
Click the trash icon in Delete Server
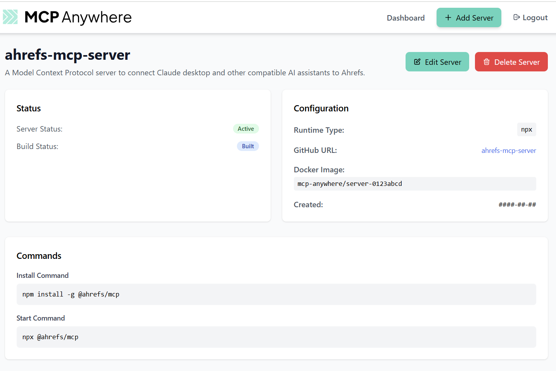click(487, 62)
